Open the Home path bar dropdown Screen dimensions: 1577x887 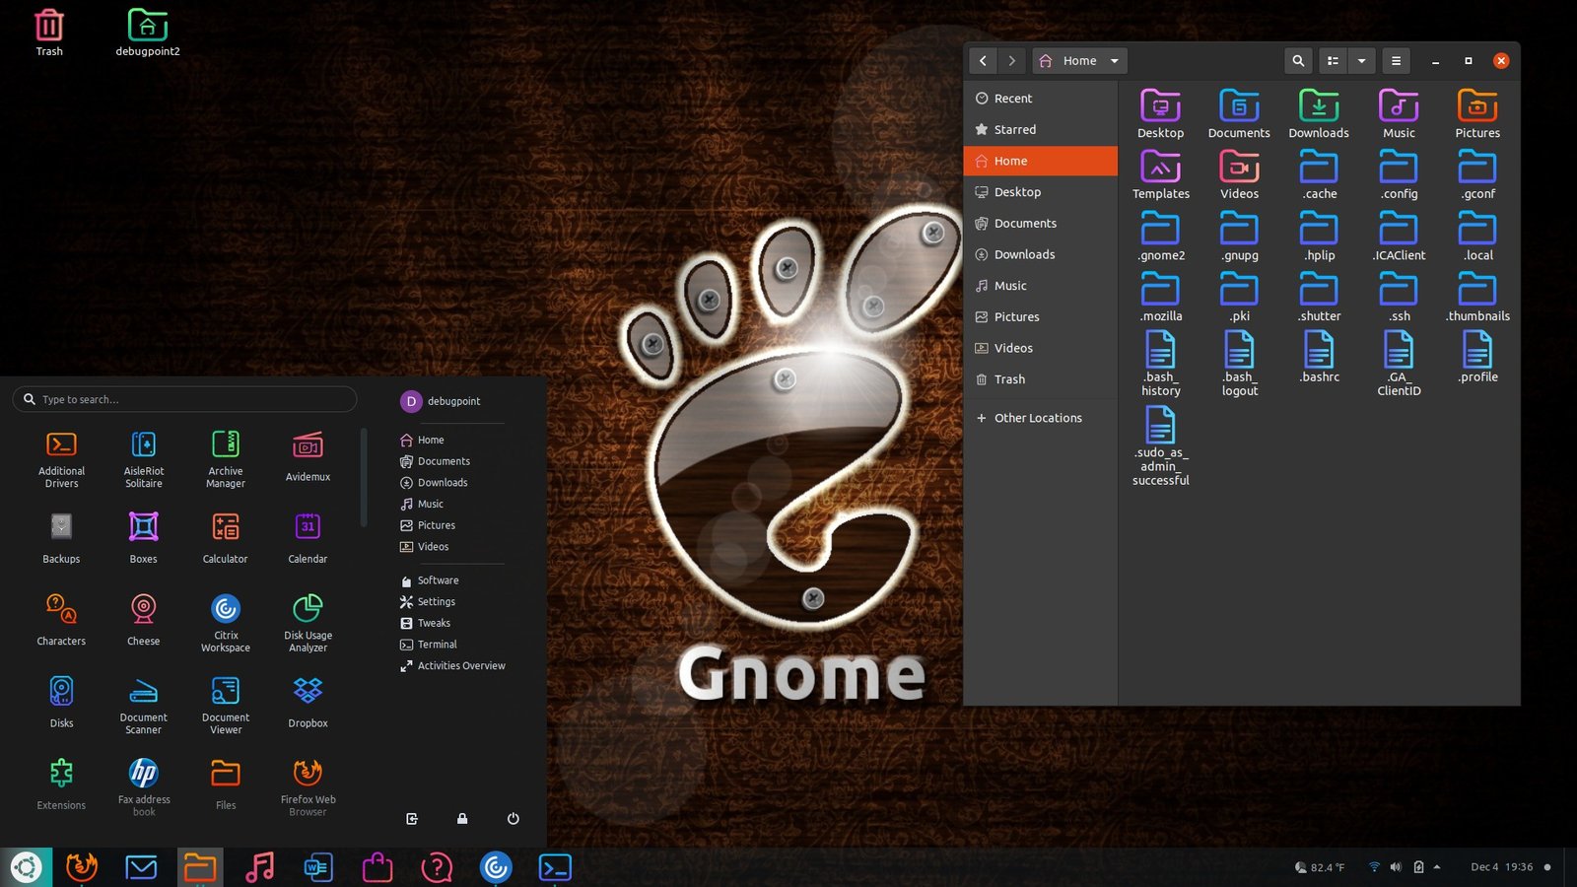(1115, 60)
